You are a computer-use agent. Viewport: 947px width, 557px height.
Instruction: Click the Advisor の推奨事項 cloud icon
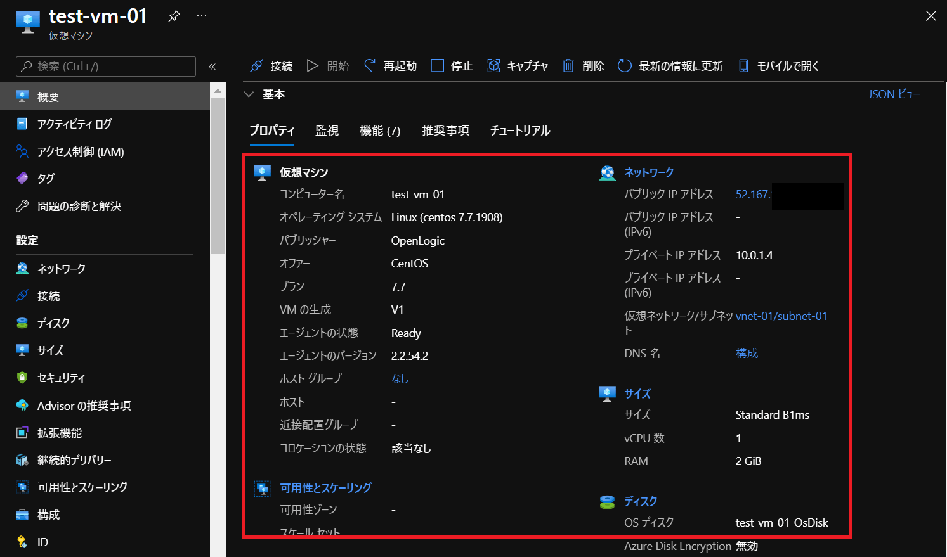pos(22,405)
